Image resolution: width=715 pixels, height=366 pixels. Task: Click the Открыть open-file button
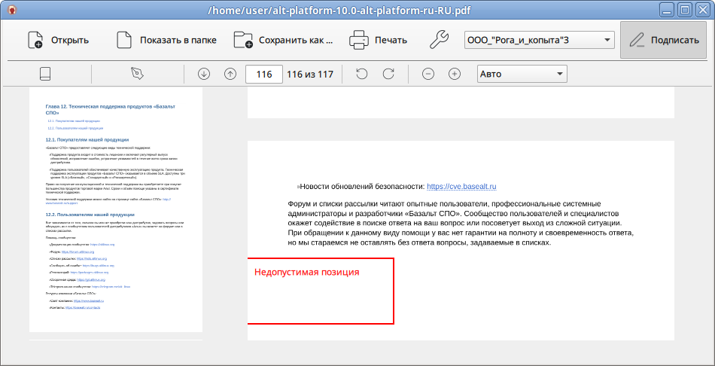pyautogui.click(x=58, y=40)
